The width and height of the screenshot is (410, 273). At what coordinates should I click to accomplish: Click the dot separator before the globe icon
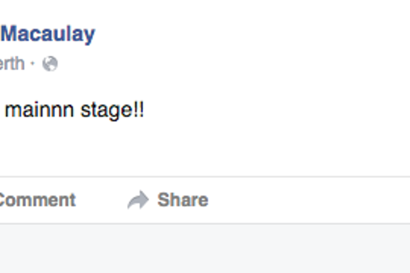33,64
